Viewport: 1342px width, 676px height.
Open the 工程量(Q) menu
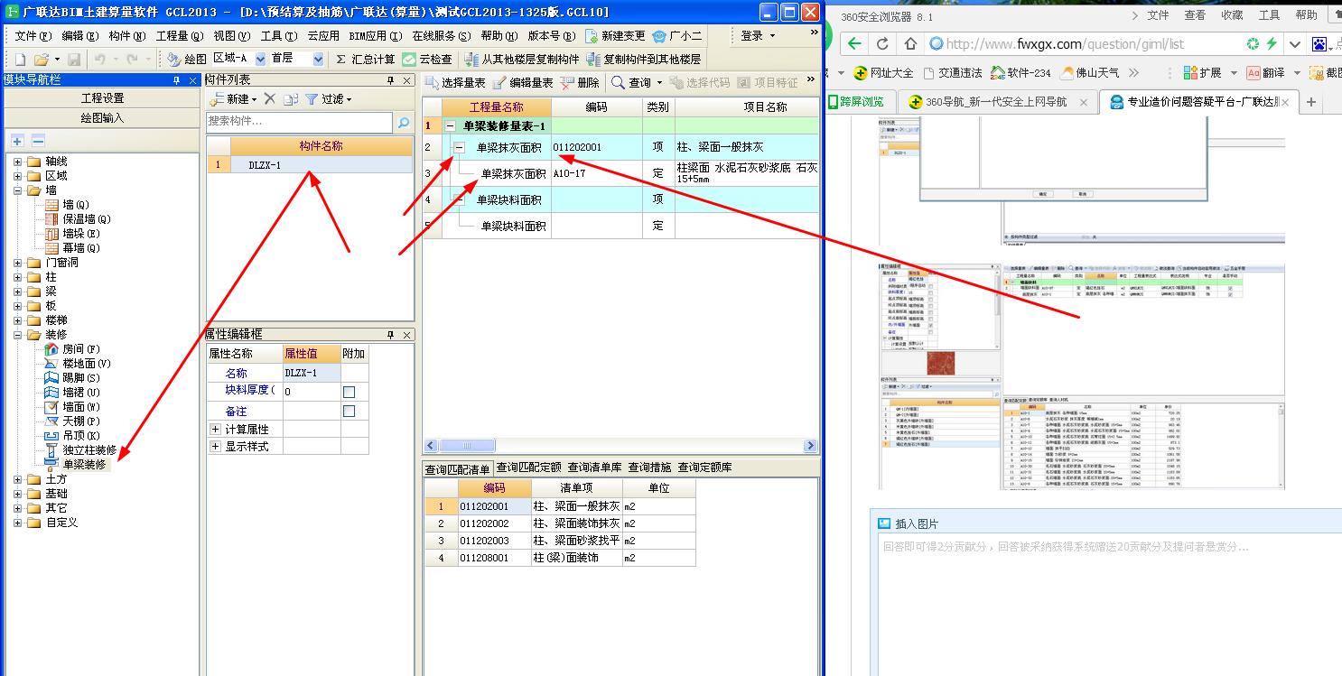(179, 35)
